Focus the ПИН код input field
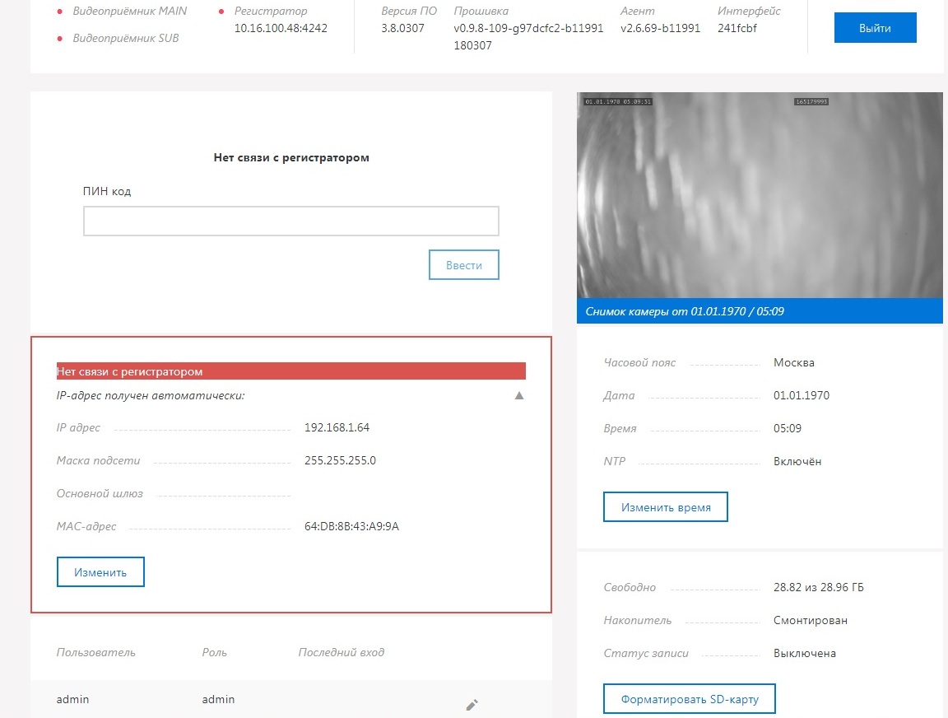948x718 pixels. pos(290,221)
